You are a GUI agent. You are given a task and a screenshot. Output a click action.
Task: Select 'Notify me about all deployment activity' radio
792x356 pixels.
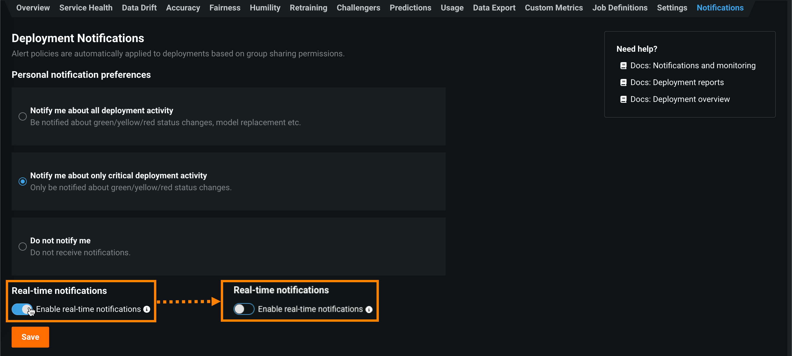click(x=22, y=116)
